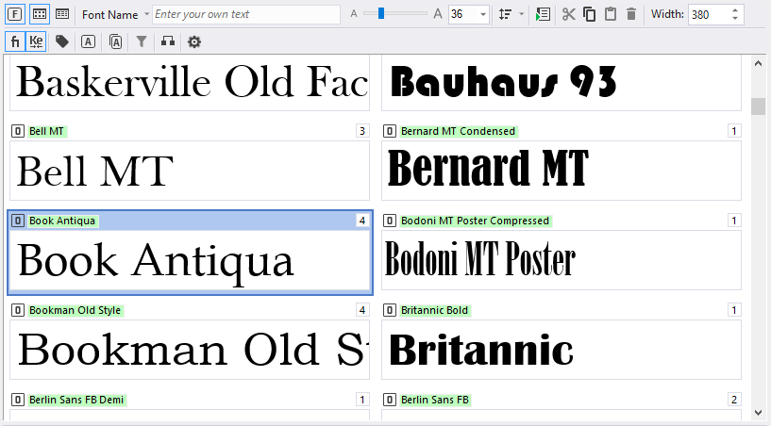Click the filter funnel icon
The image size is (771, 426).
click(142, 41)
